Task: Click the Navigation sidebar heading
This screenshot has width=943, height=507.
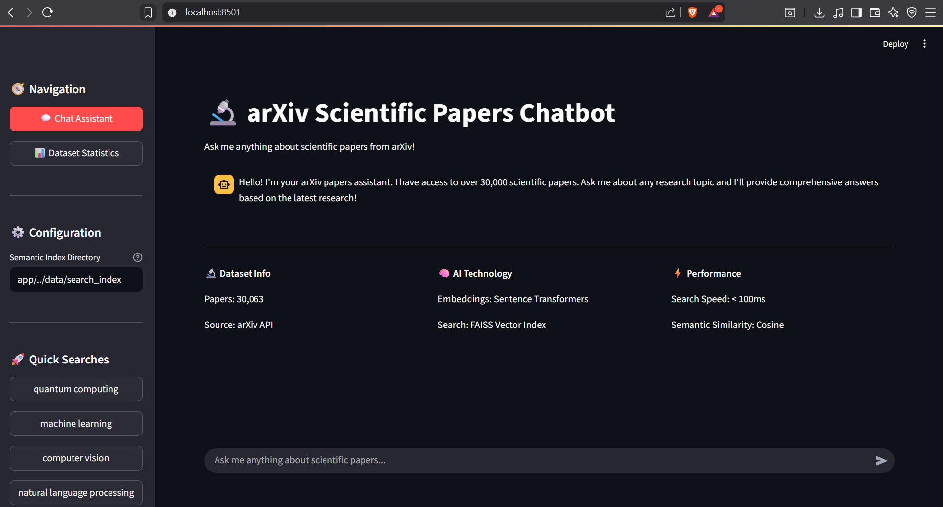Action: click(x=57, y=89)
